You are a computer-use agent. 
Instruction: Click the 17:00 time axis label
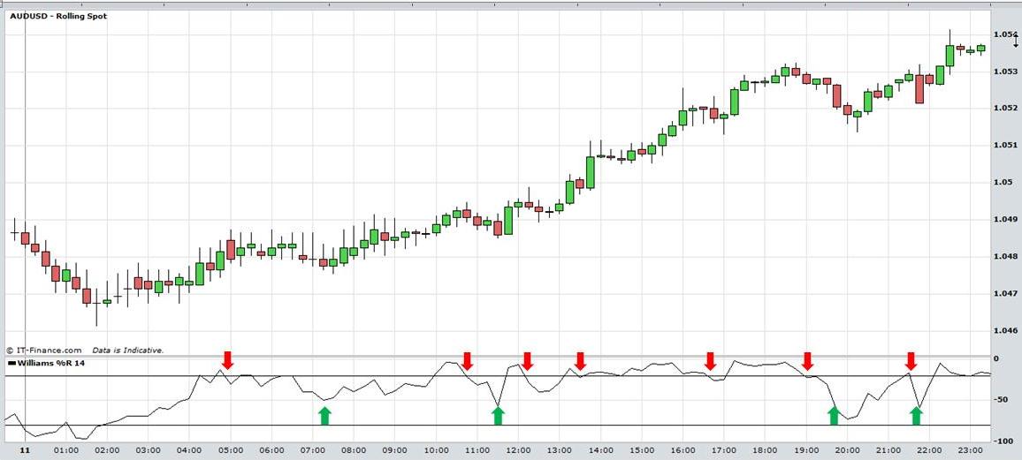click(723, 450)
